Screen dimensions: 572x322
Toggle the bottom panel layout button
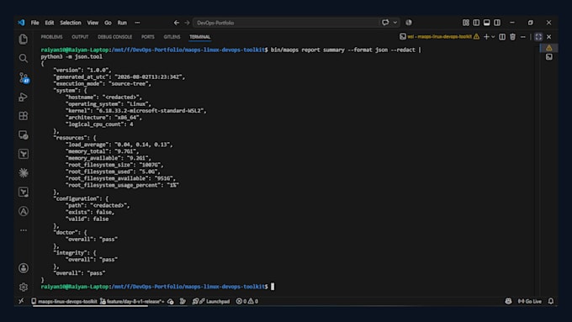coord(487,23)
